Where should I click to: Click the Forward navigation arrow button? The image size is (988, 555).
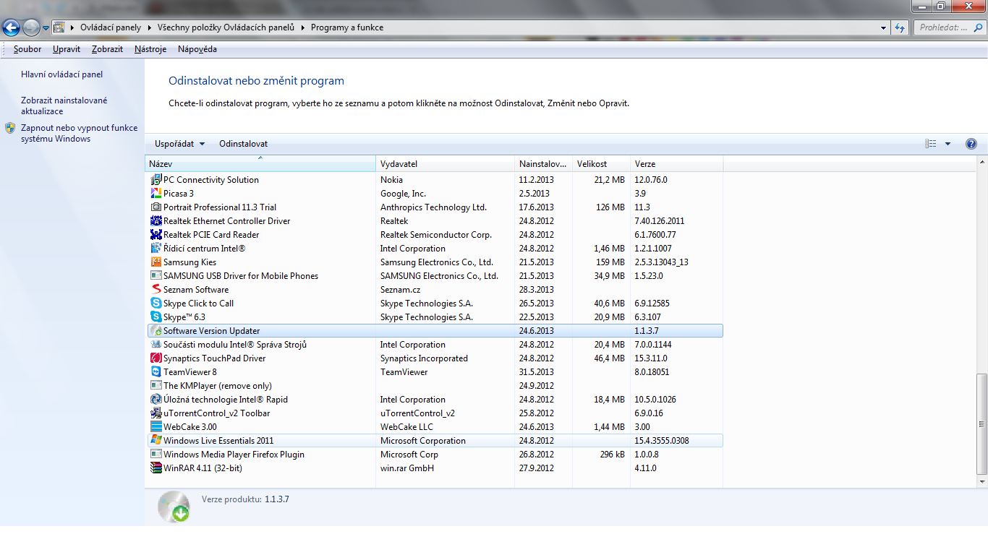[x=31, y=28]
